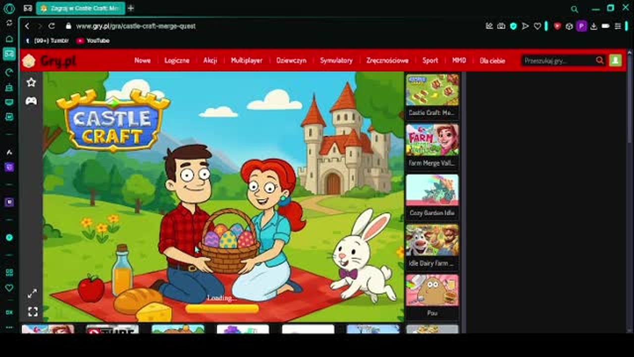The width and height of the screenshot is (634, 357).
Task: Expand game with diagonal arrows icon
Action: click(32, 294)
